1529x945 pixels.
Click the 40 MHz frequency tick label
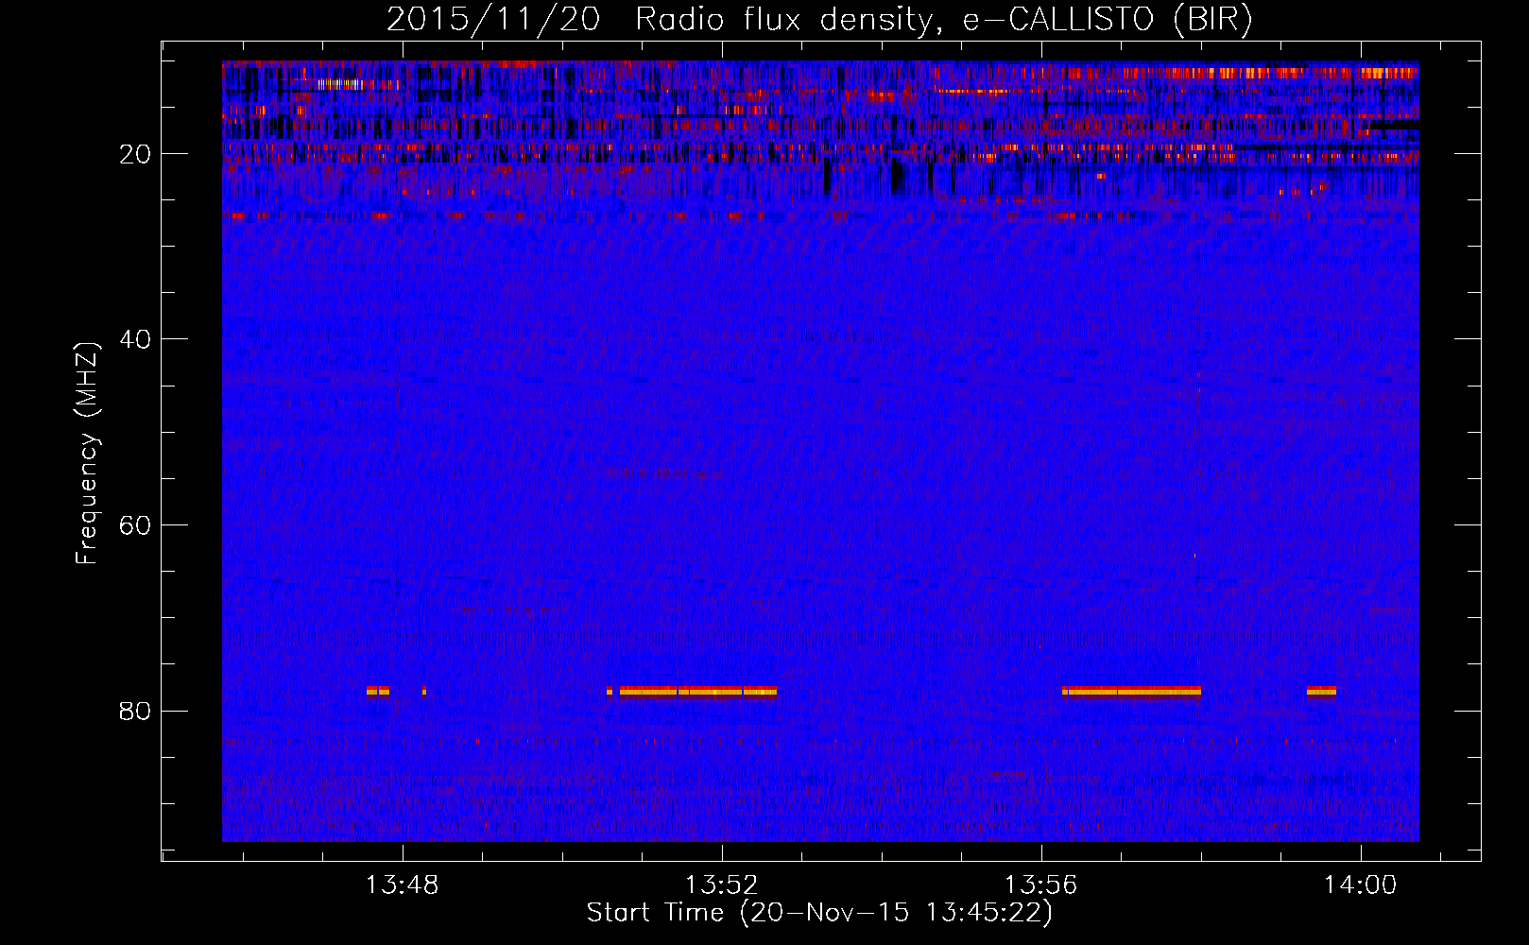[135, 339]
